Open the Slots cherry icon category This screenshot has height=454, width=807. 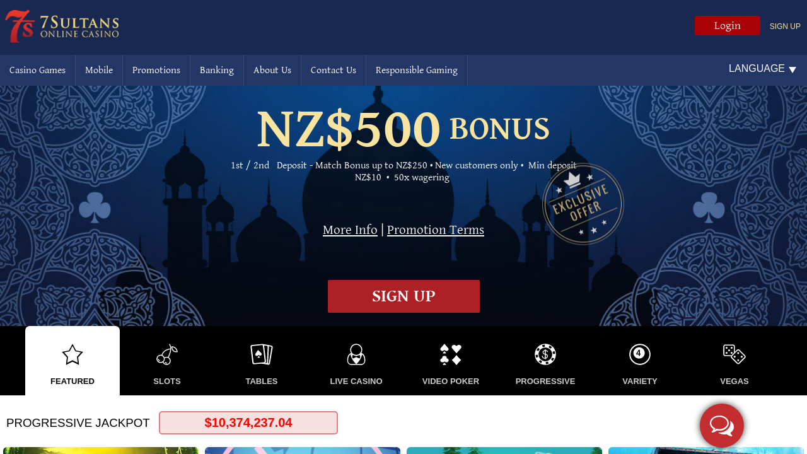(x=167, y=354)
